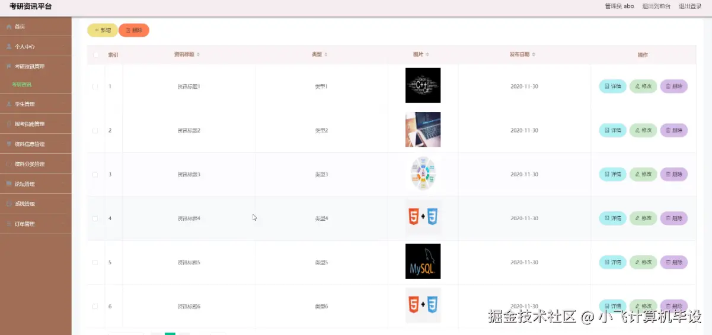Image resolution: width=712 pixels, height=335 pixels.
Task: Toggle the select-all checkbox in table header
Action: point(95,54)
